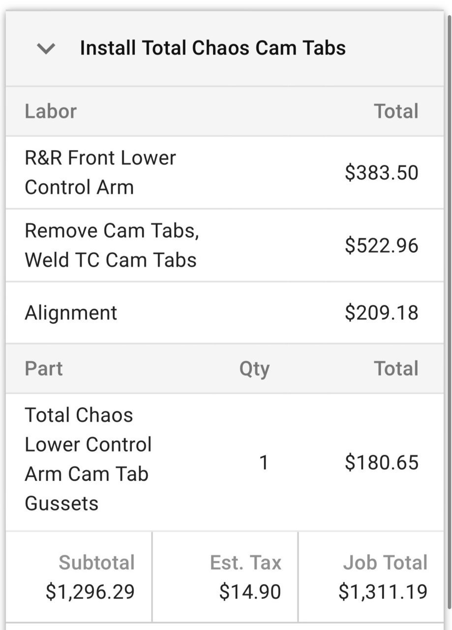Viewport: 452px width, 630px height.
Task: Click the Job Total $1,311.19 cell
Action: pyautogui.click(x=371, y=577)
